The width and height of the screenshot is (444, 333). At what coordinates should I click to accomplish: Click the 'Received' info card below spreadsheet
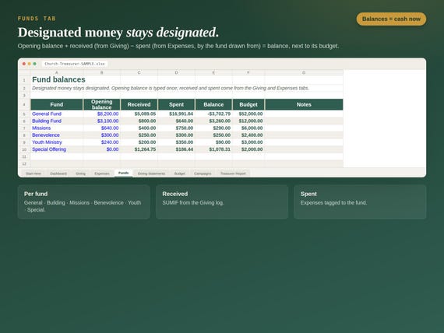coord(222,202)
